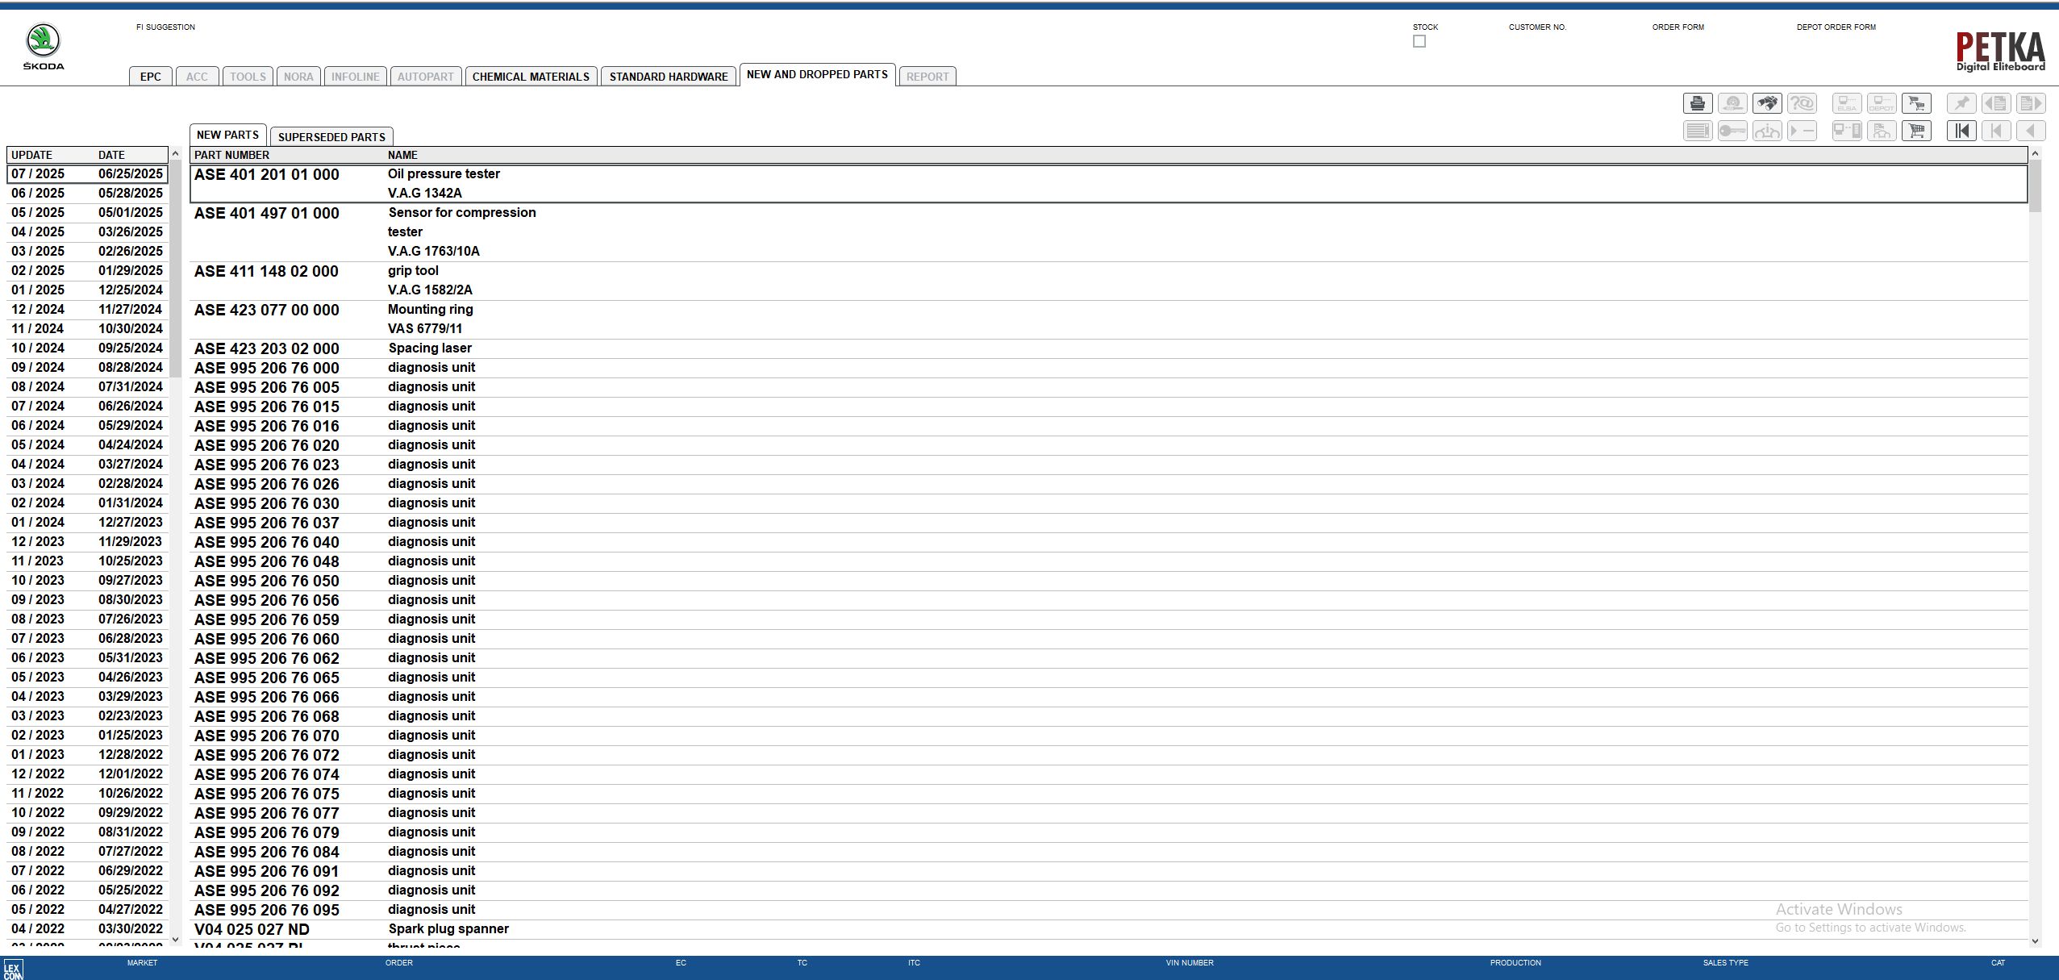Viewport: 2059px width, 980px height.
Task: Click the UPDATE column header
Action: 31,155
